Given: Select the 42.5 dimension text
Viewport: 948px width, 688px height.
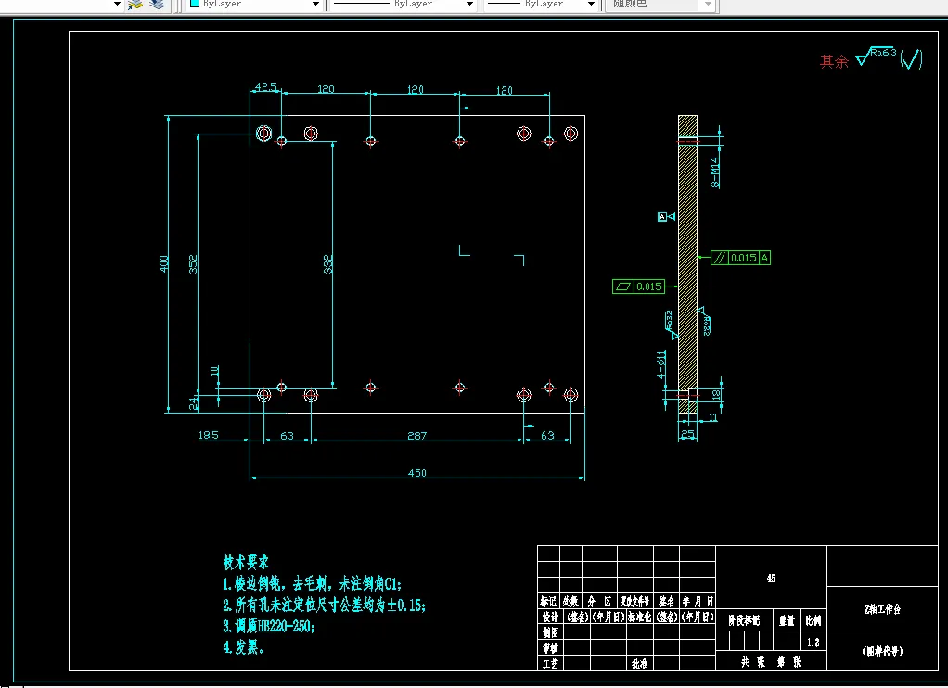Looking at the screenshot, I should [266, 87].
